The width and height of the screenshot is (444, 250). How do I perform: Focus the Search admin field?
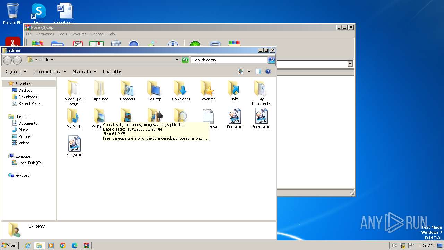point(229,60)
